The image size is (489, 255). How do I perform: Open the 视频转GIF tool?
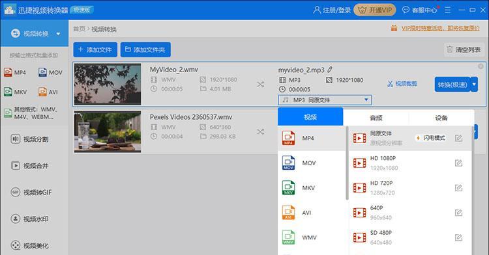tap(31, 192)
